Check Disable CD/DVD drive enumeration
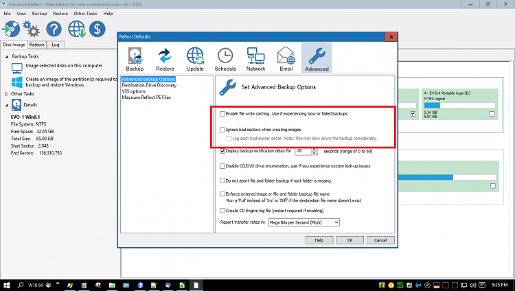Image resolution: width=515 pixels, height=291 pixels. coord(222,166)
